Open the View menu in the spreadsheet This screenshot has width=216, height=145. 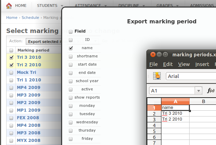pos(184,64)
